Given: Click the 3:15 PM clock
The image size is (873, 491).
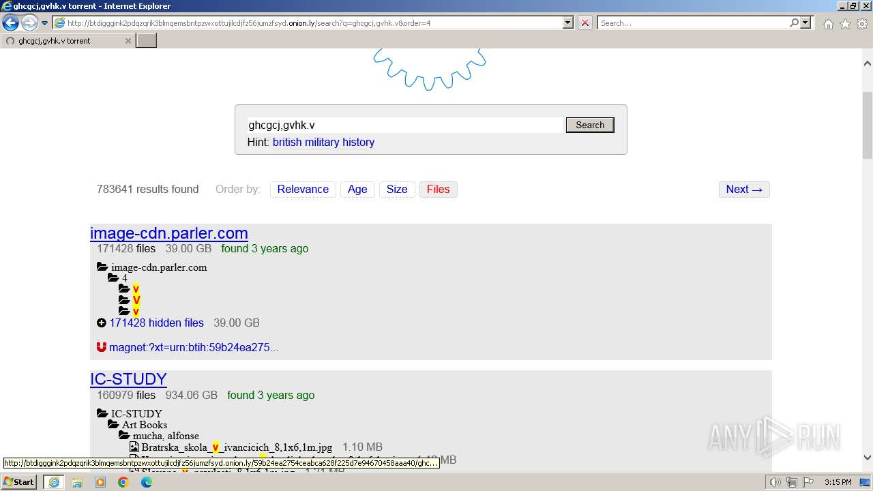Looking at the screenshot, I should pyautogui.click(x=838, y=482).
